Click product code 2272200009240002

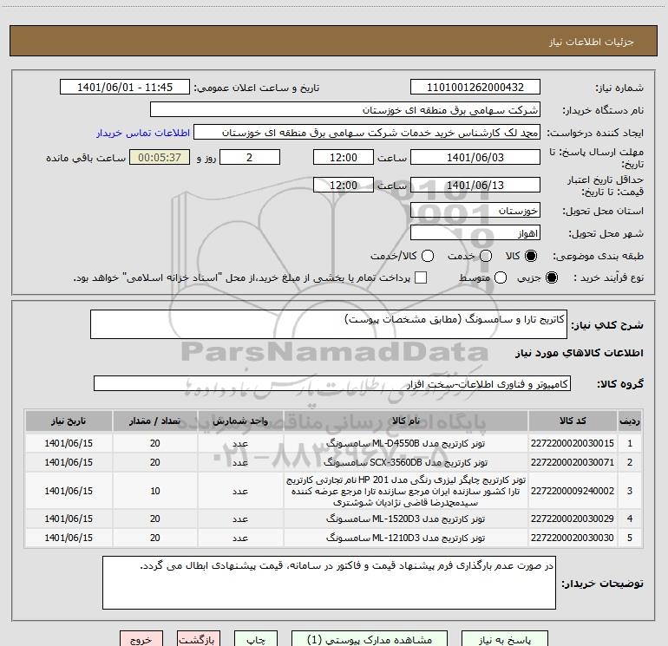(x=573, y=491)
